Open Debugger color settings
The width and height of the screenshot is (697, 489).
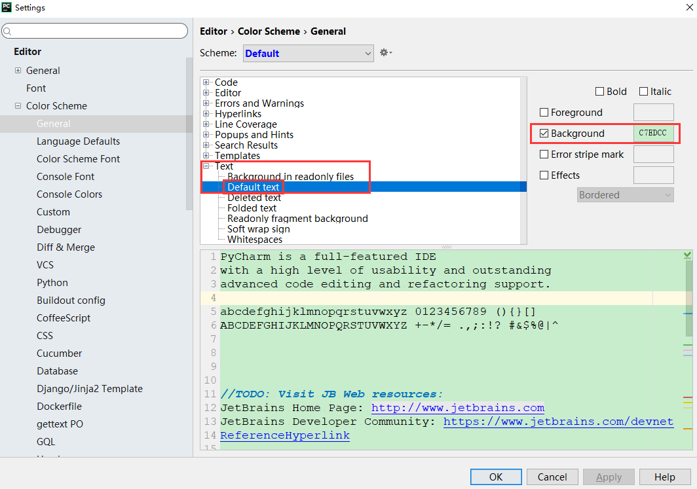click(59, 230)
